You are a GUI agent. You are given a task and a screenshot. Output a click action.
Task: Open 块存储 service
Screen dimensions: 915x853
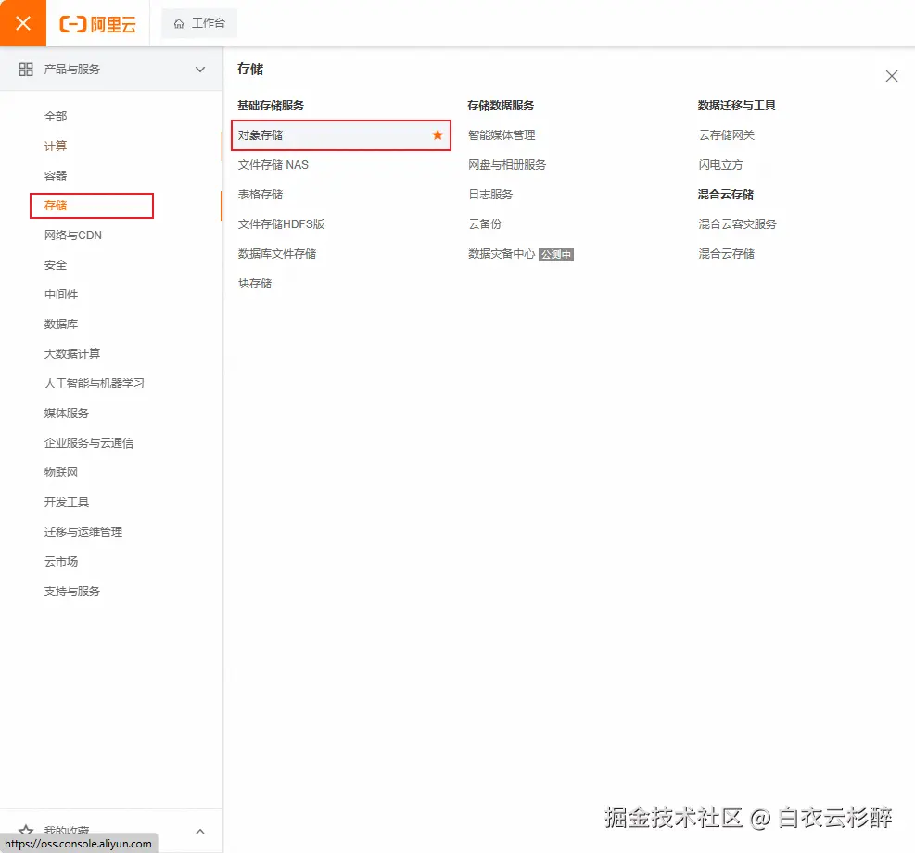pyautogui.click(x=255, y=284)
